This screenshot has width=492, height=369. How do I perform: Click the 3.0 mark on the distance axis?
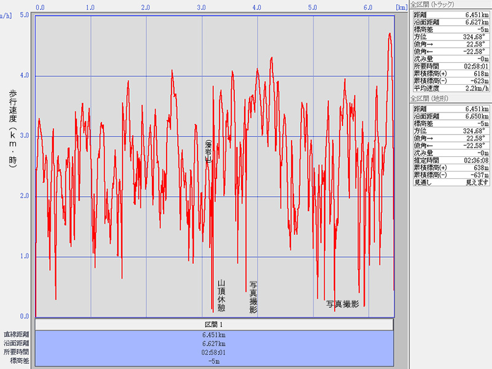(201, 7)
